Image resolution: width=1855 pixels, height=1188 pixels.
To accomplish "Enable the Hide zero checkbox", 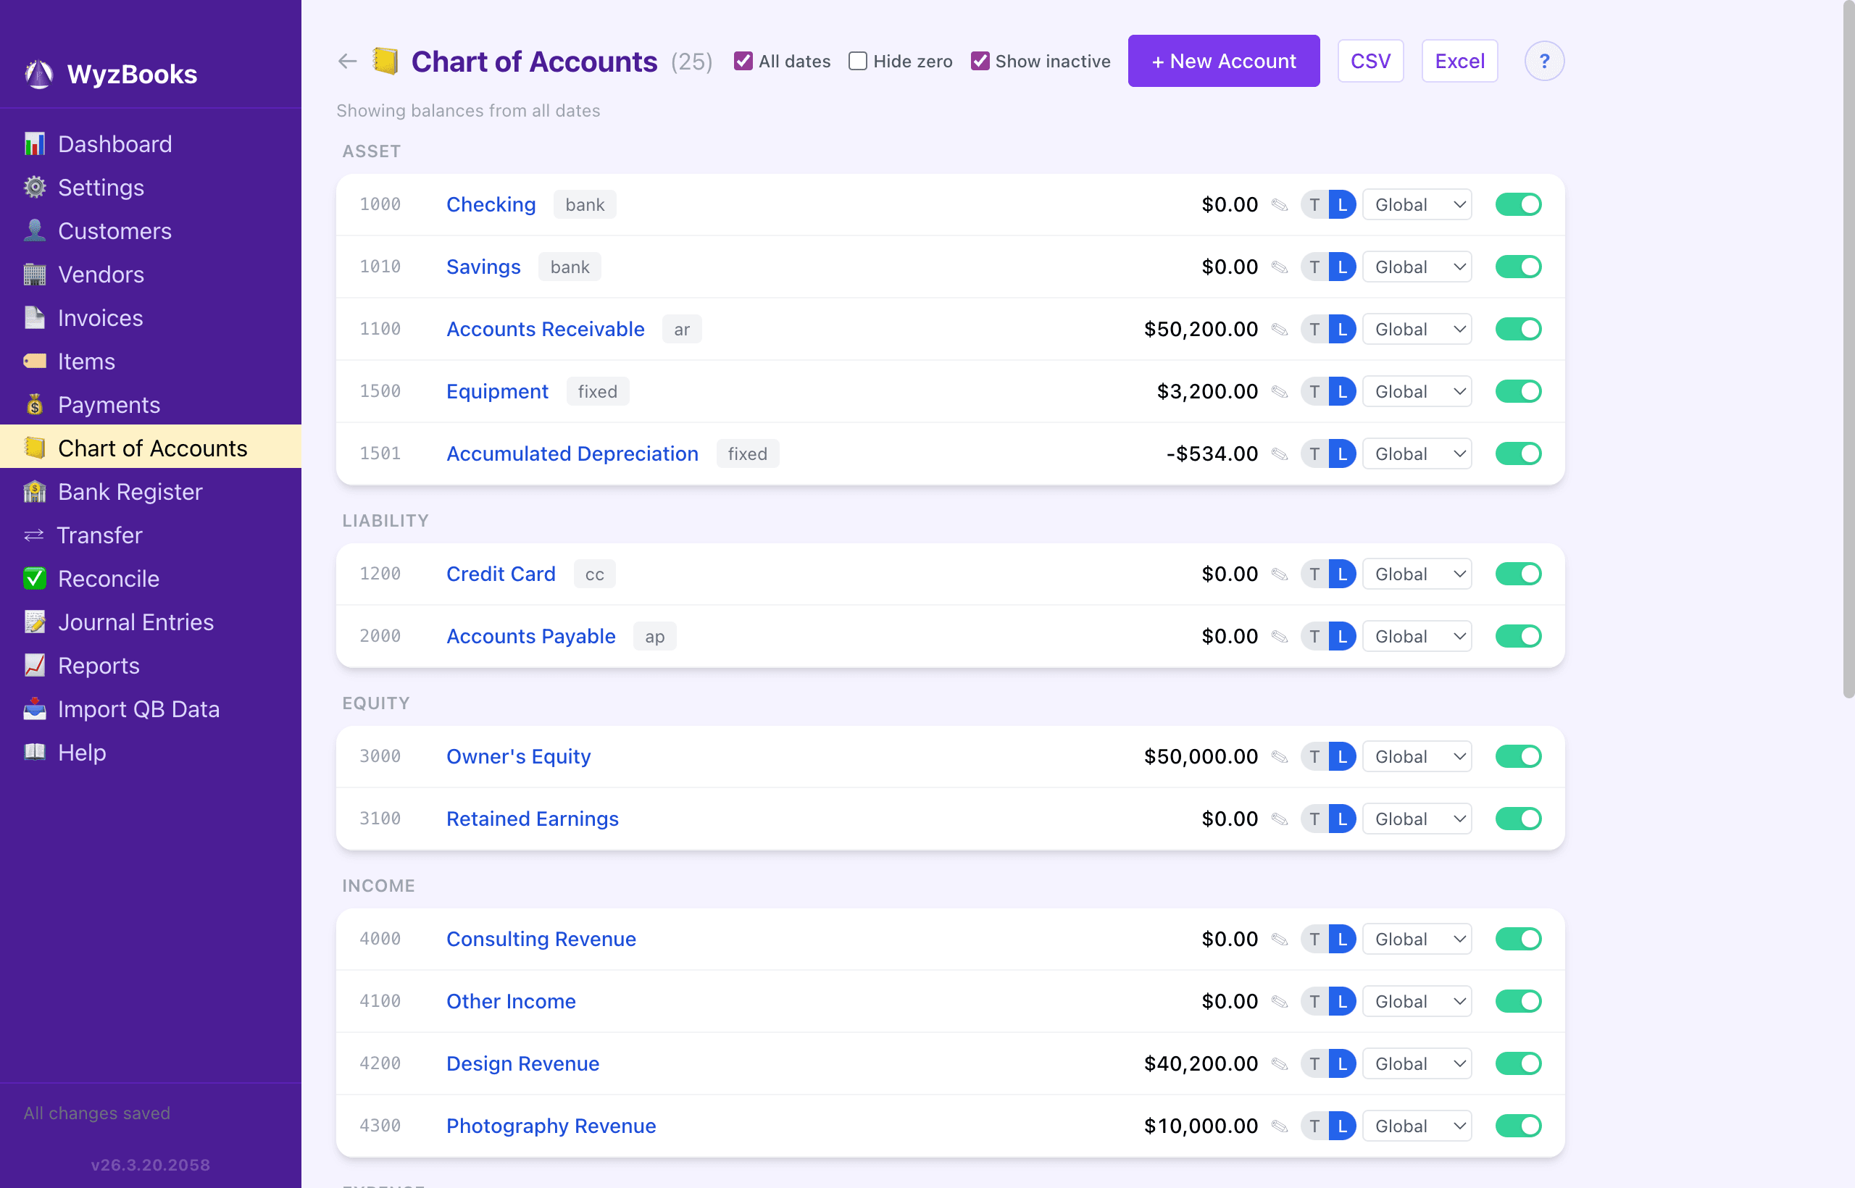I will click(x=857, y=60).
